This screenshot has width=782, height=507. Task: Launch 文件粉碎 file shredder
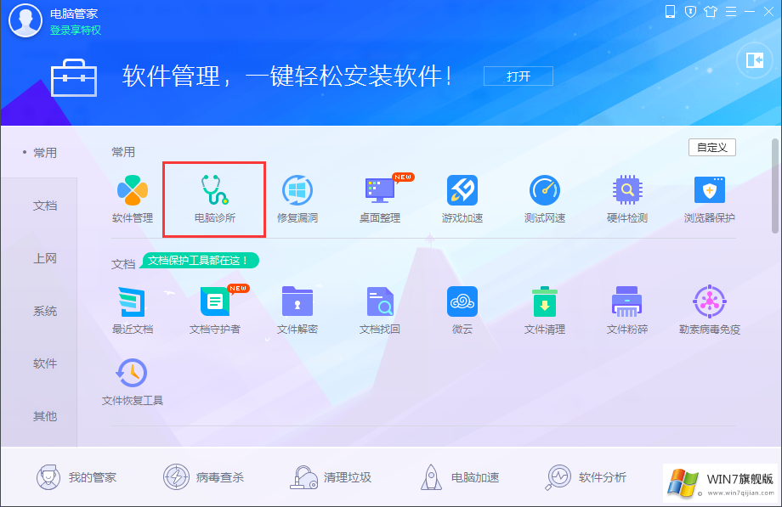tap(627, 310)
